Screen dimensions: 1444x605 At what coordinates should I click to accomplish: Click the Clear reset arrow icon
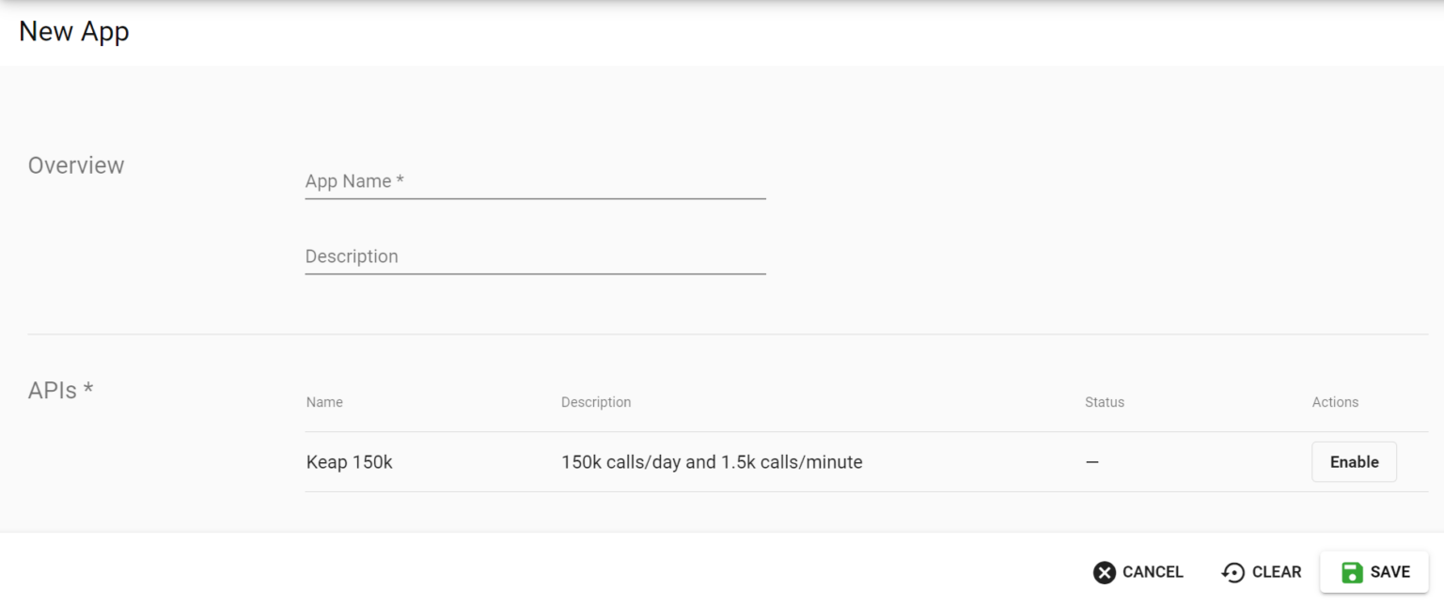1232,572
